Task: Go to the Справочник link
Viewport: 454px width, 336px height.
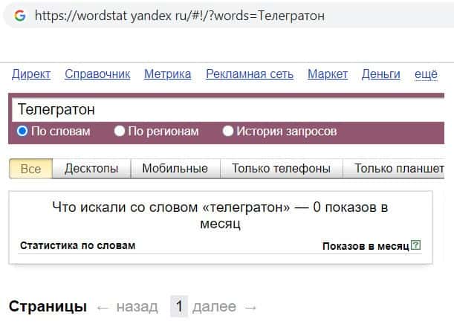Action: click(x=97, y=74)
